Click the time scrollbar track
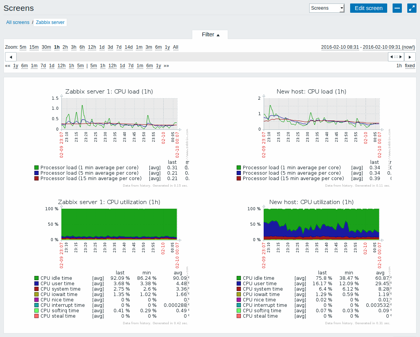Image resolution: width=420 pixels, height=337 pixels. tap(202, 57)
